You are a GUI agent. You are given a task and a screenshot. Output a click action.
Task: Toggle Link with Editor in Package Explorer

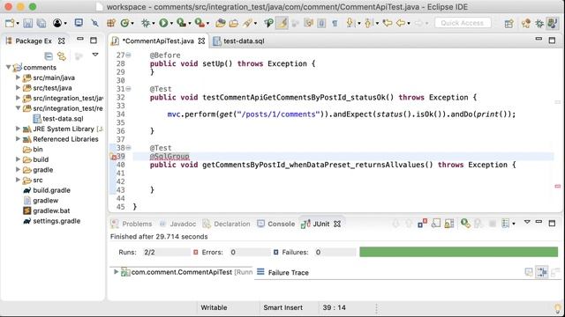62,56
